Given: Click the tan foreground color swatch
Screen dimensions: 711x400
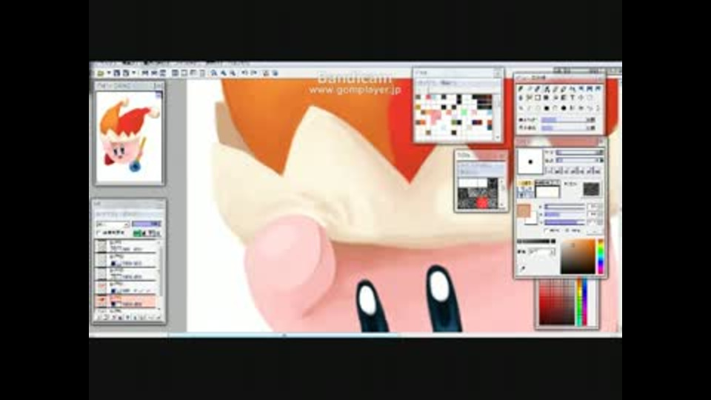Looking at the screenshot, I should click(x=524, y=210).
